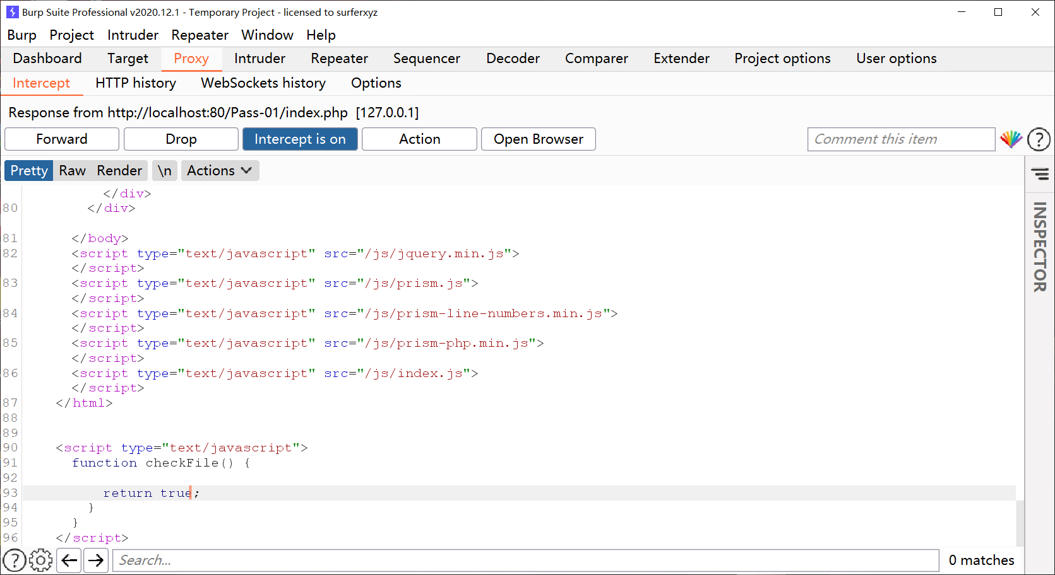
Task: Open the Decoder tab
Action: 513,59
